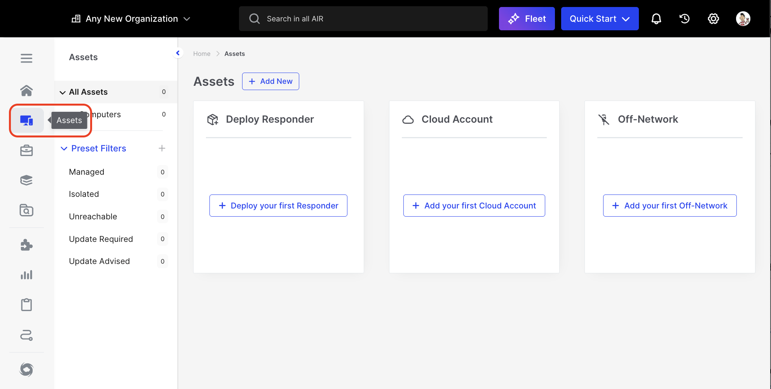Viewport: 771px width, 389px height.
Task: Select the Unreachable preset filter
Action: [93, 217]
